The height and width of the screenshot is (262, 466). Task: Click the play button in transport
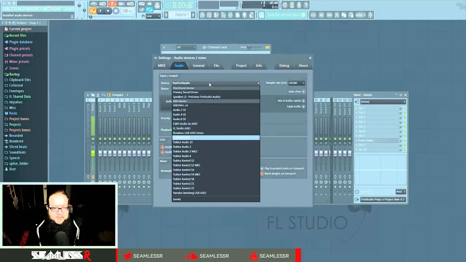click(x=100, y=11)
